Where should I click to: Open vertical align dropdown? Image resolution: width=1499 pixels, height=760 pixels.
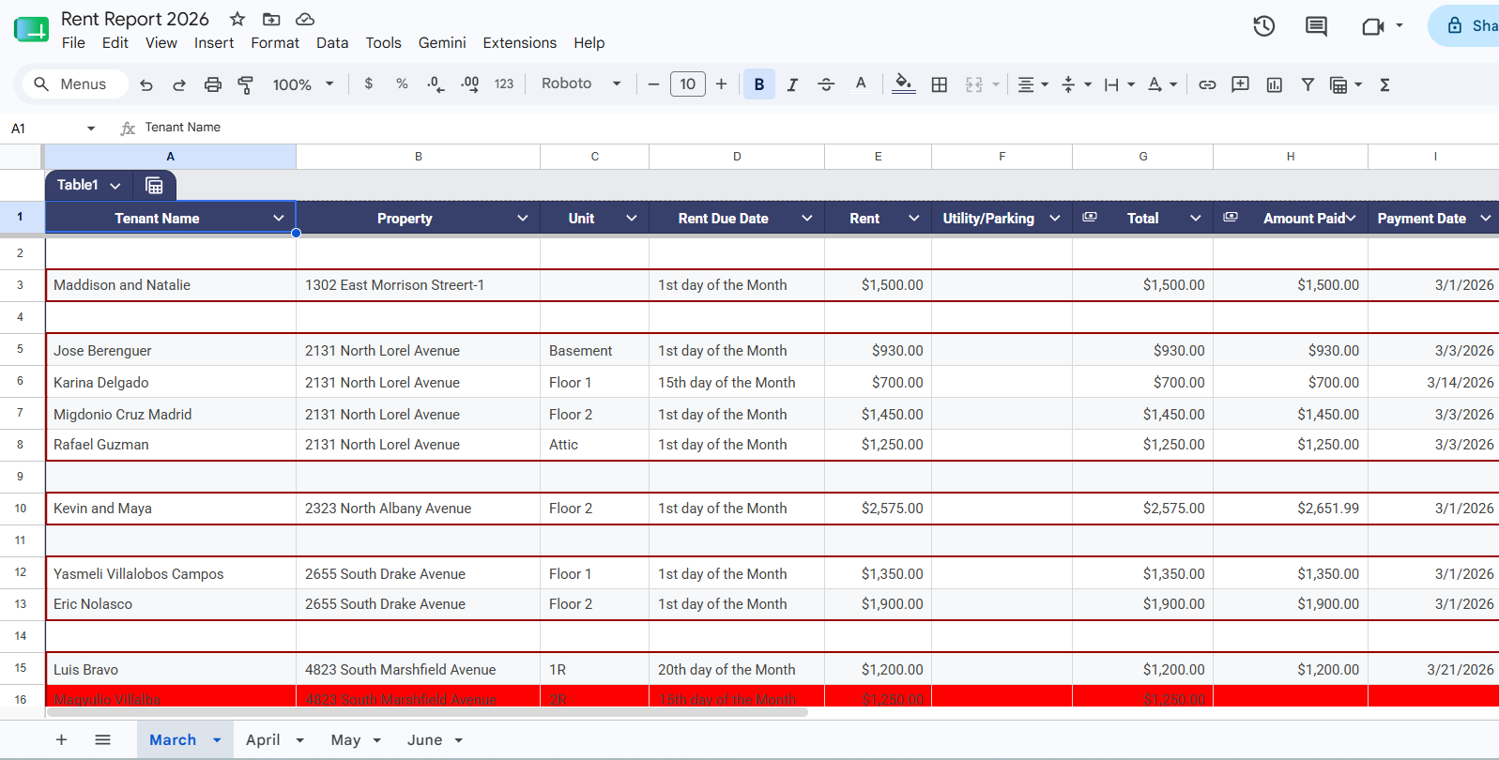pos(1076,84)
